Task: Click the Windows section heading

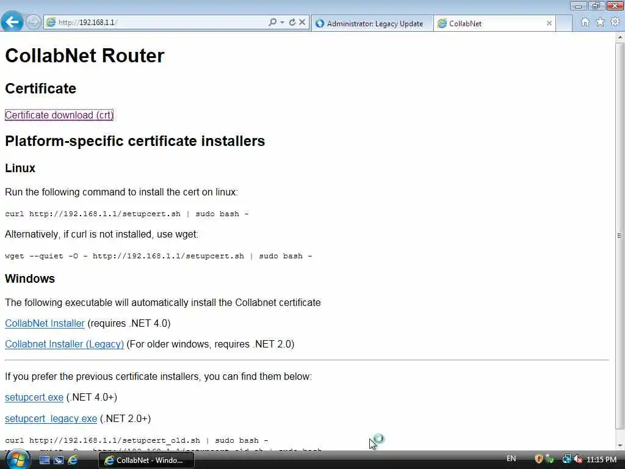Action: pos(30,278)
